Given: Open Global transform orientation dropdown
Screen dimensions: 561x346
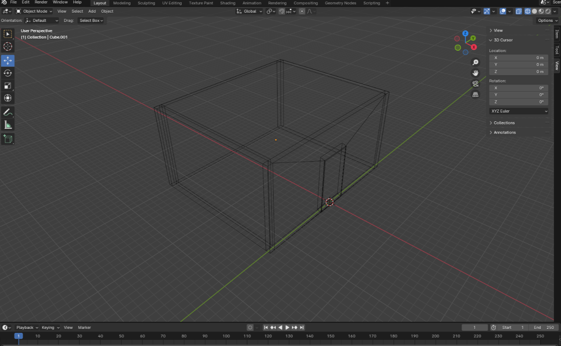Looking at the screenshot, I should (x=249, y=11).
